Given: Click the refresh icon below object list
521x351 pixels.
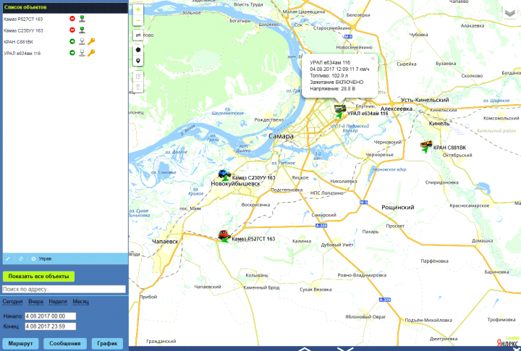Looking at the screenshot, I should [21, 258].
